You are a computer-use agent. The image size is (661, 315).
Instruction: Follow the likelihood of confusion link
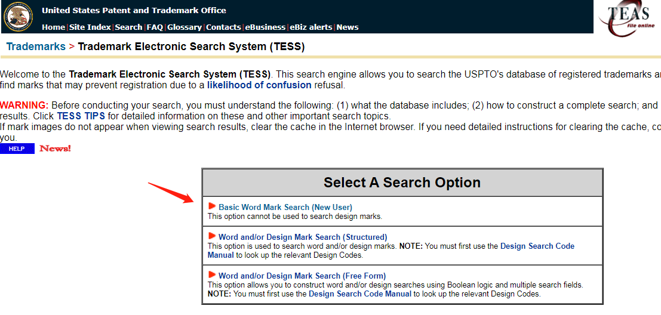259,85
